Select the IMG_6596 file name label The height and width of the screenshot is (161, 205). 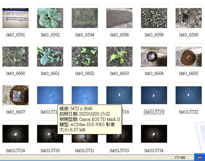[x=119, y=35]
